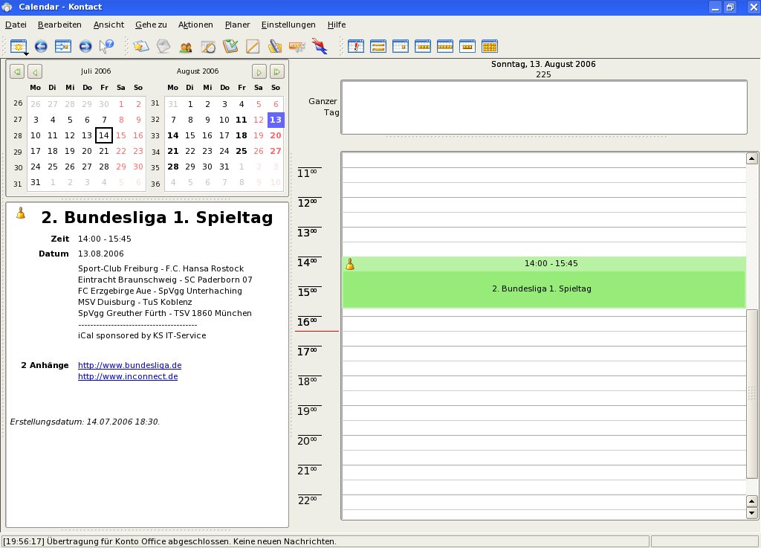Open the Einstellungen menu
Screen dimensions: 761x548
288,25
